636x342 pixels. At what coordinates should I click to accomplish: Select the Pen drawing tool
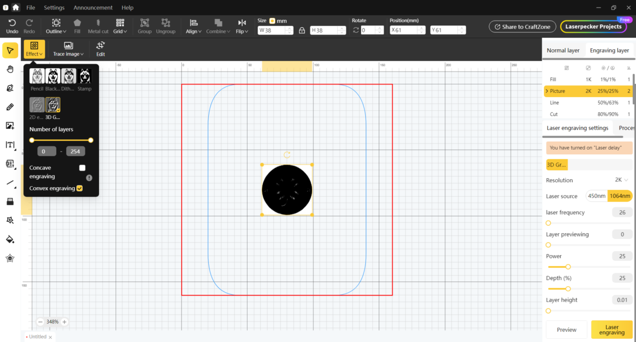click(10, 88)
